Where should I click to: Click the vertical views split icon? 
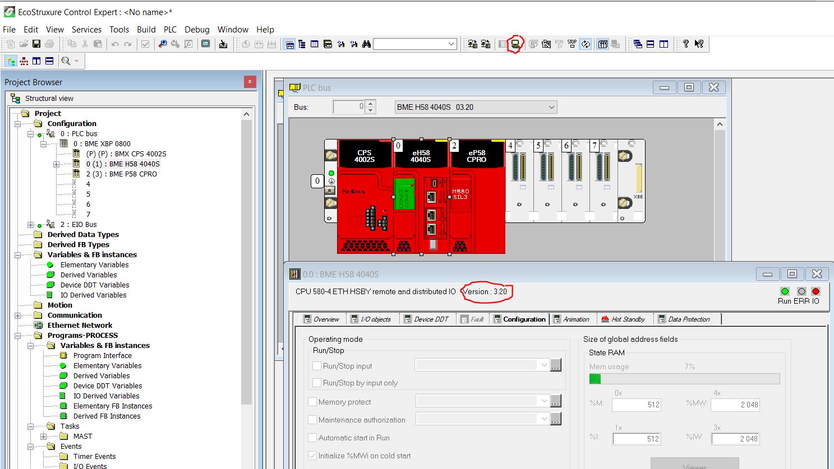click(x=36, y=61)
